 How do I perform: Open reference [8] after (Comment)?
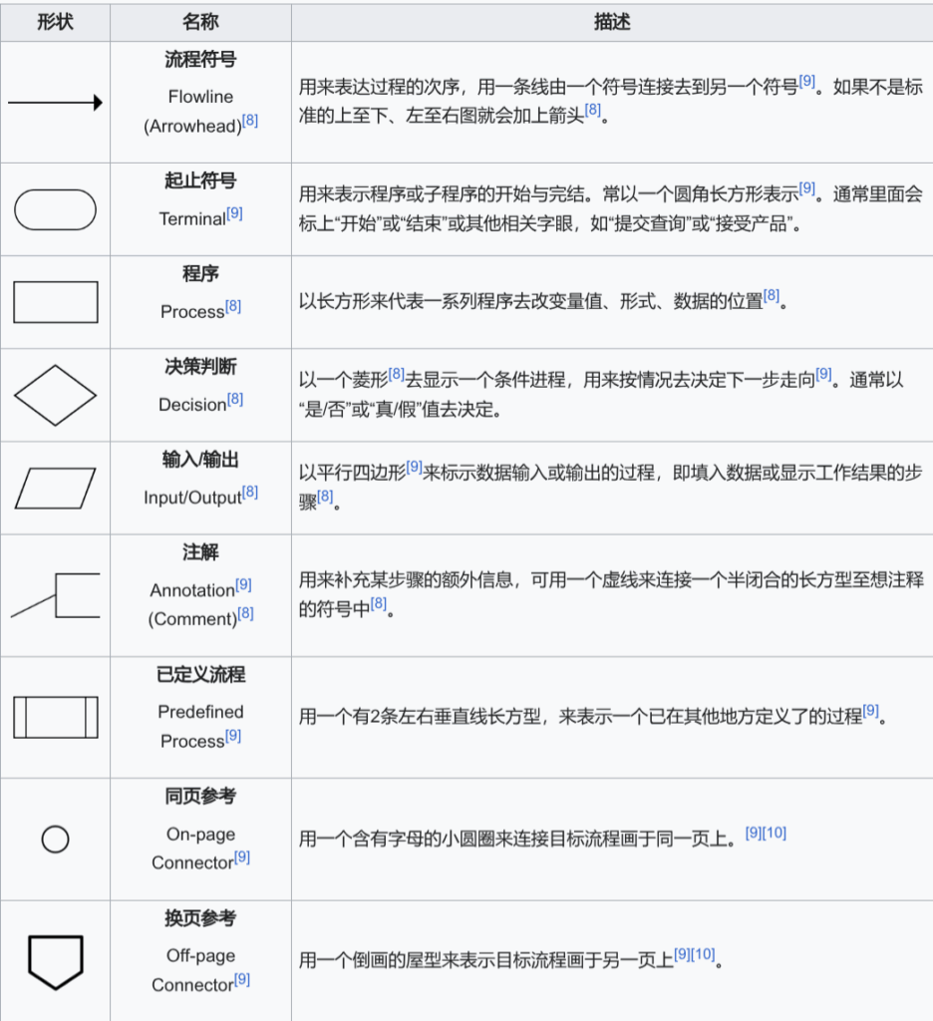(245, 613)
